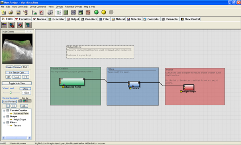241x145 pixels.
Task: Choose the last Sort by icon
Action: [x=29, y=101]
